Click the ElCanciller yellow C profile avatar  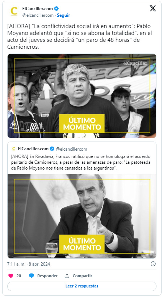pos(14,12)
